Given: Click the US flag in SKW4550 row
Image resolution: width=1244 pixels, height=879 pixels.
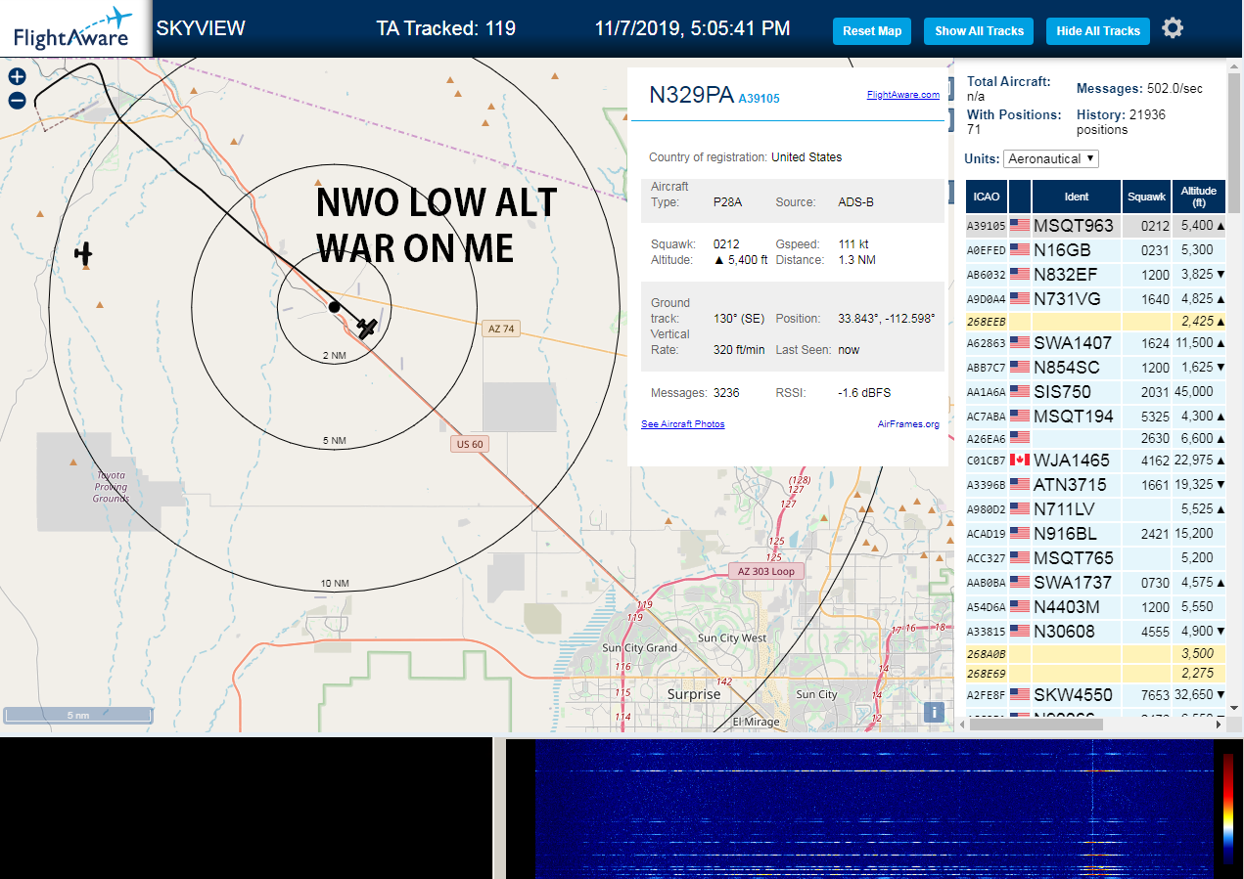Looking at the screenshot, I should [x=1020, y=695].
